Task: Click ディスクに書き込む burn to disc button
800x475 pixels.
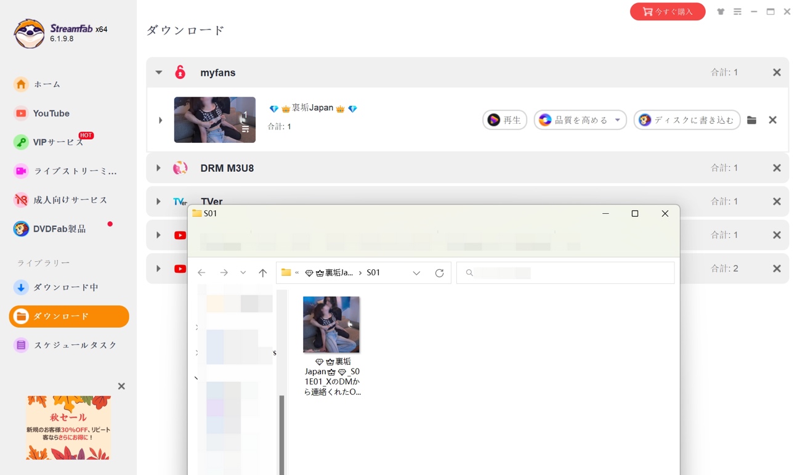Action: (687, 120)
